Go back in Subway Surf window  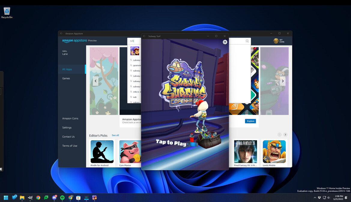[144, 36]
